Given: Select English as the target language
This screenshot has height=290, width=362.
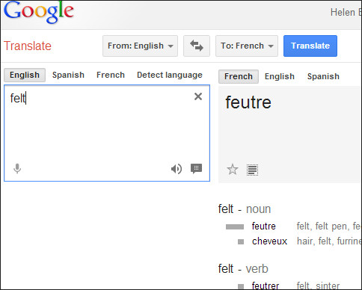Looking at the screenshot, I should click(x=280, y=76).
